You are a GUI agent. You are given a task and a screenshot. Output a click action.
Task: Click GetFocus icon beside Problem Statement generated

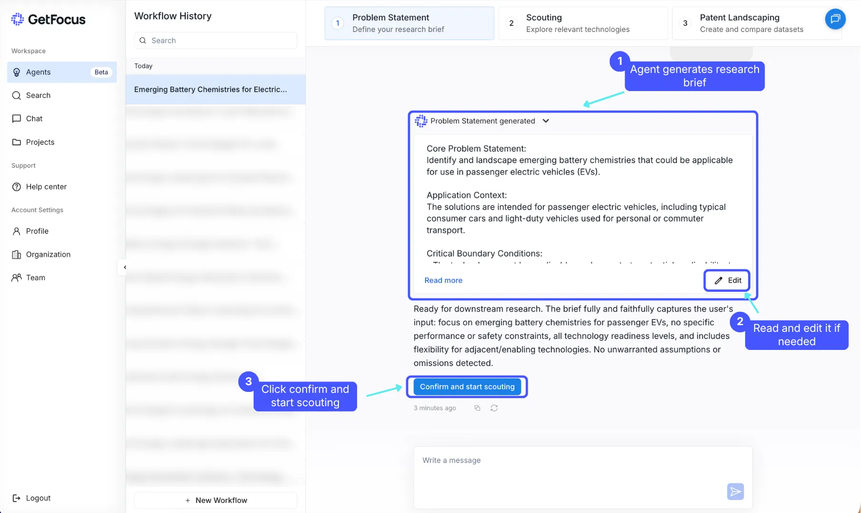[x=421, y=121]
